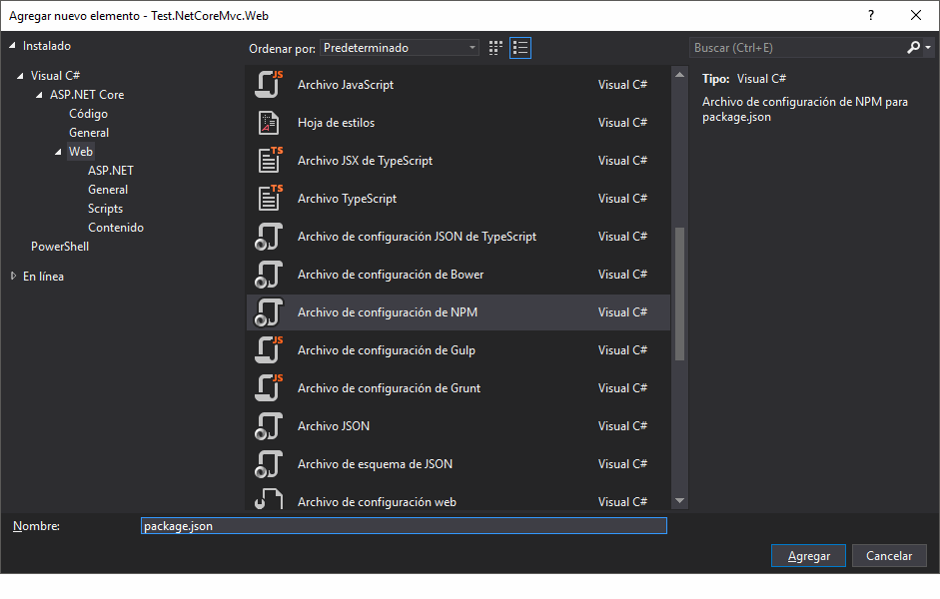Click the Archivo JavaScript file icon
The width and height of the screenshot is (940, 599).
point(269,85)
